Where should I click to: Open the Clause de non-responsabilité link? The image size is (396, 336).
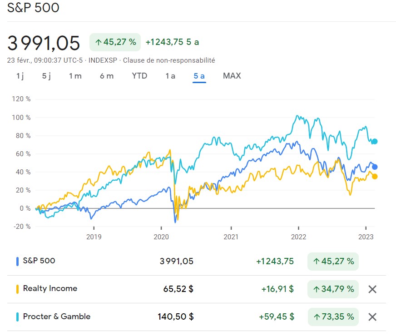[169, 60]
